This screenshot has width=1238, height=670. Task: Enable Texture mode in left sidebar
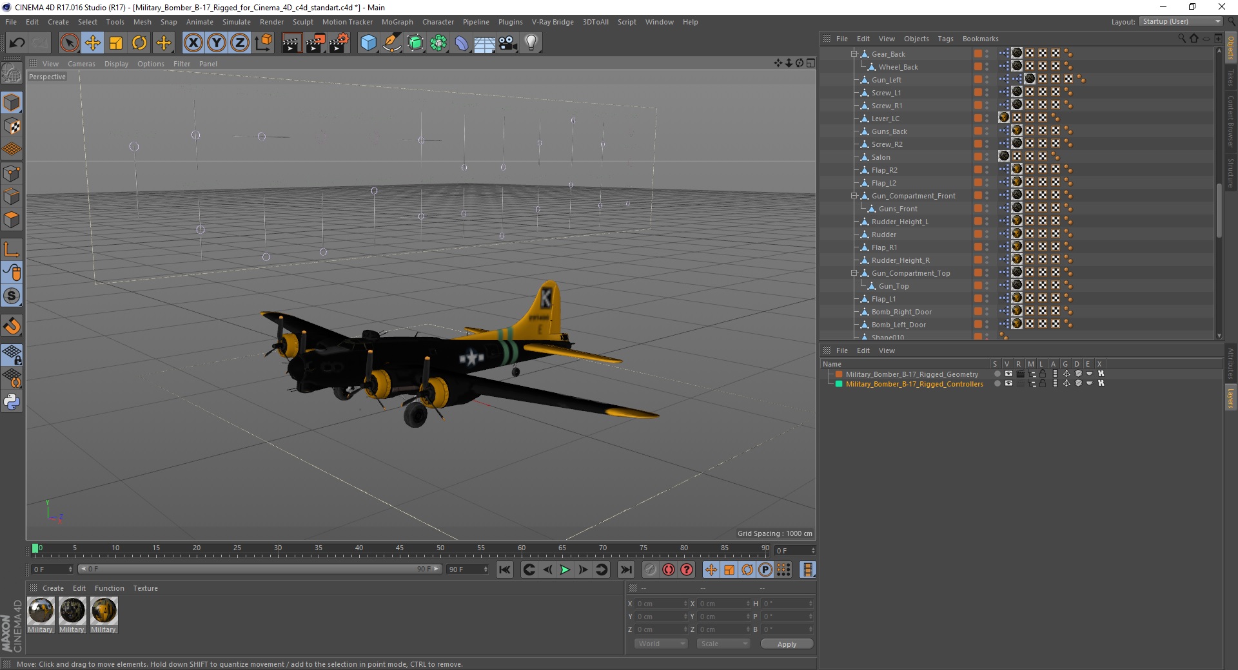[x=12, y=126]
